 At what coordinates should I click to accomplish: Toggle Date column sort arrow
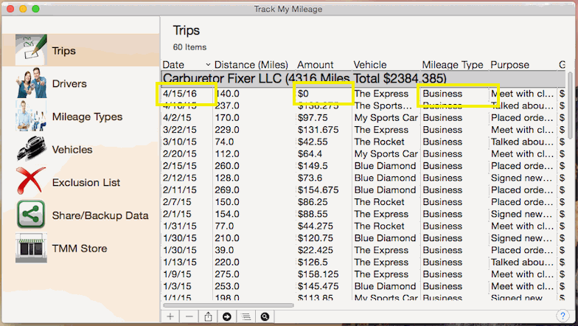pos(208,65)
